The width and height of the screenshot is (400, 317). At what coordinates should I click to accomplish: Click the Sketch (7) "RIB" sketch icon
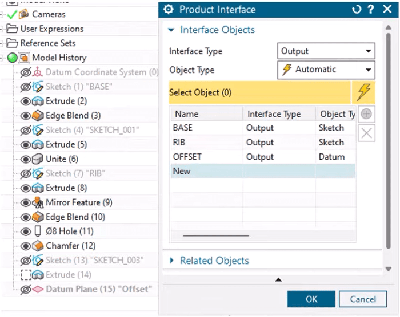click(x=38, y=174)
